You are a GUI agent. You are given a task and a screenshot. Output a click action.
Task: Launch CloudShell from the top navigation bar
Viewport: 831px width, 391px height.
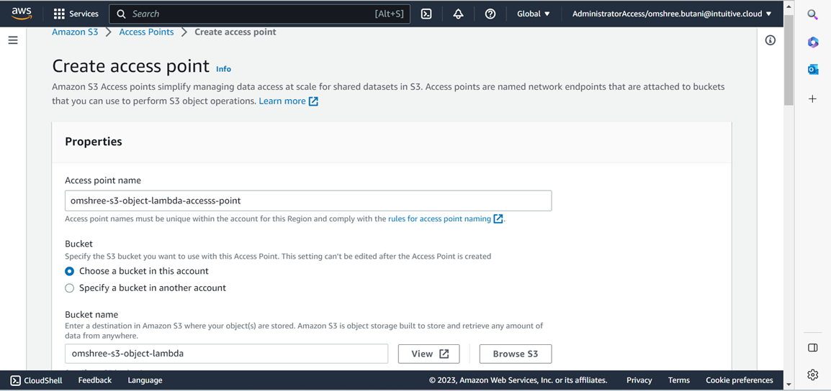pos(426,14)
